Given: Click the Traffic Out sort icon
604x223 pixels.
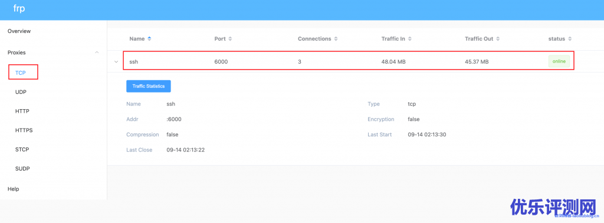Looking at the screenshot, I should pos(498,39).
